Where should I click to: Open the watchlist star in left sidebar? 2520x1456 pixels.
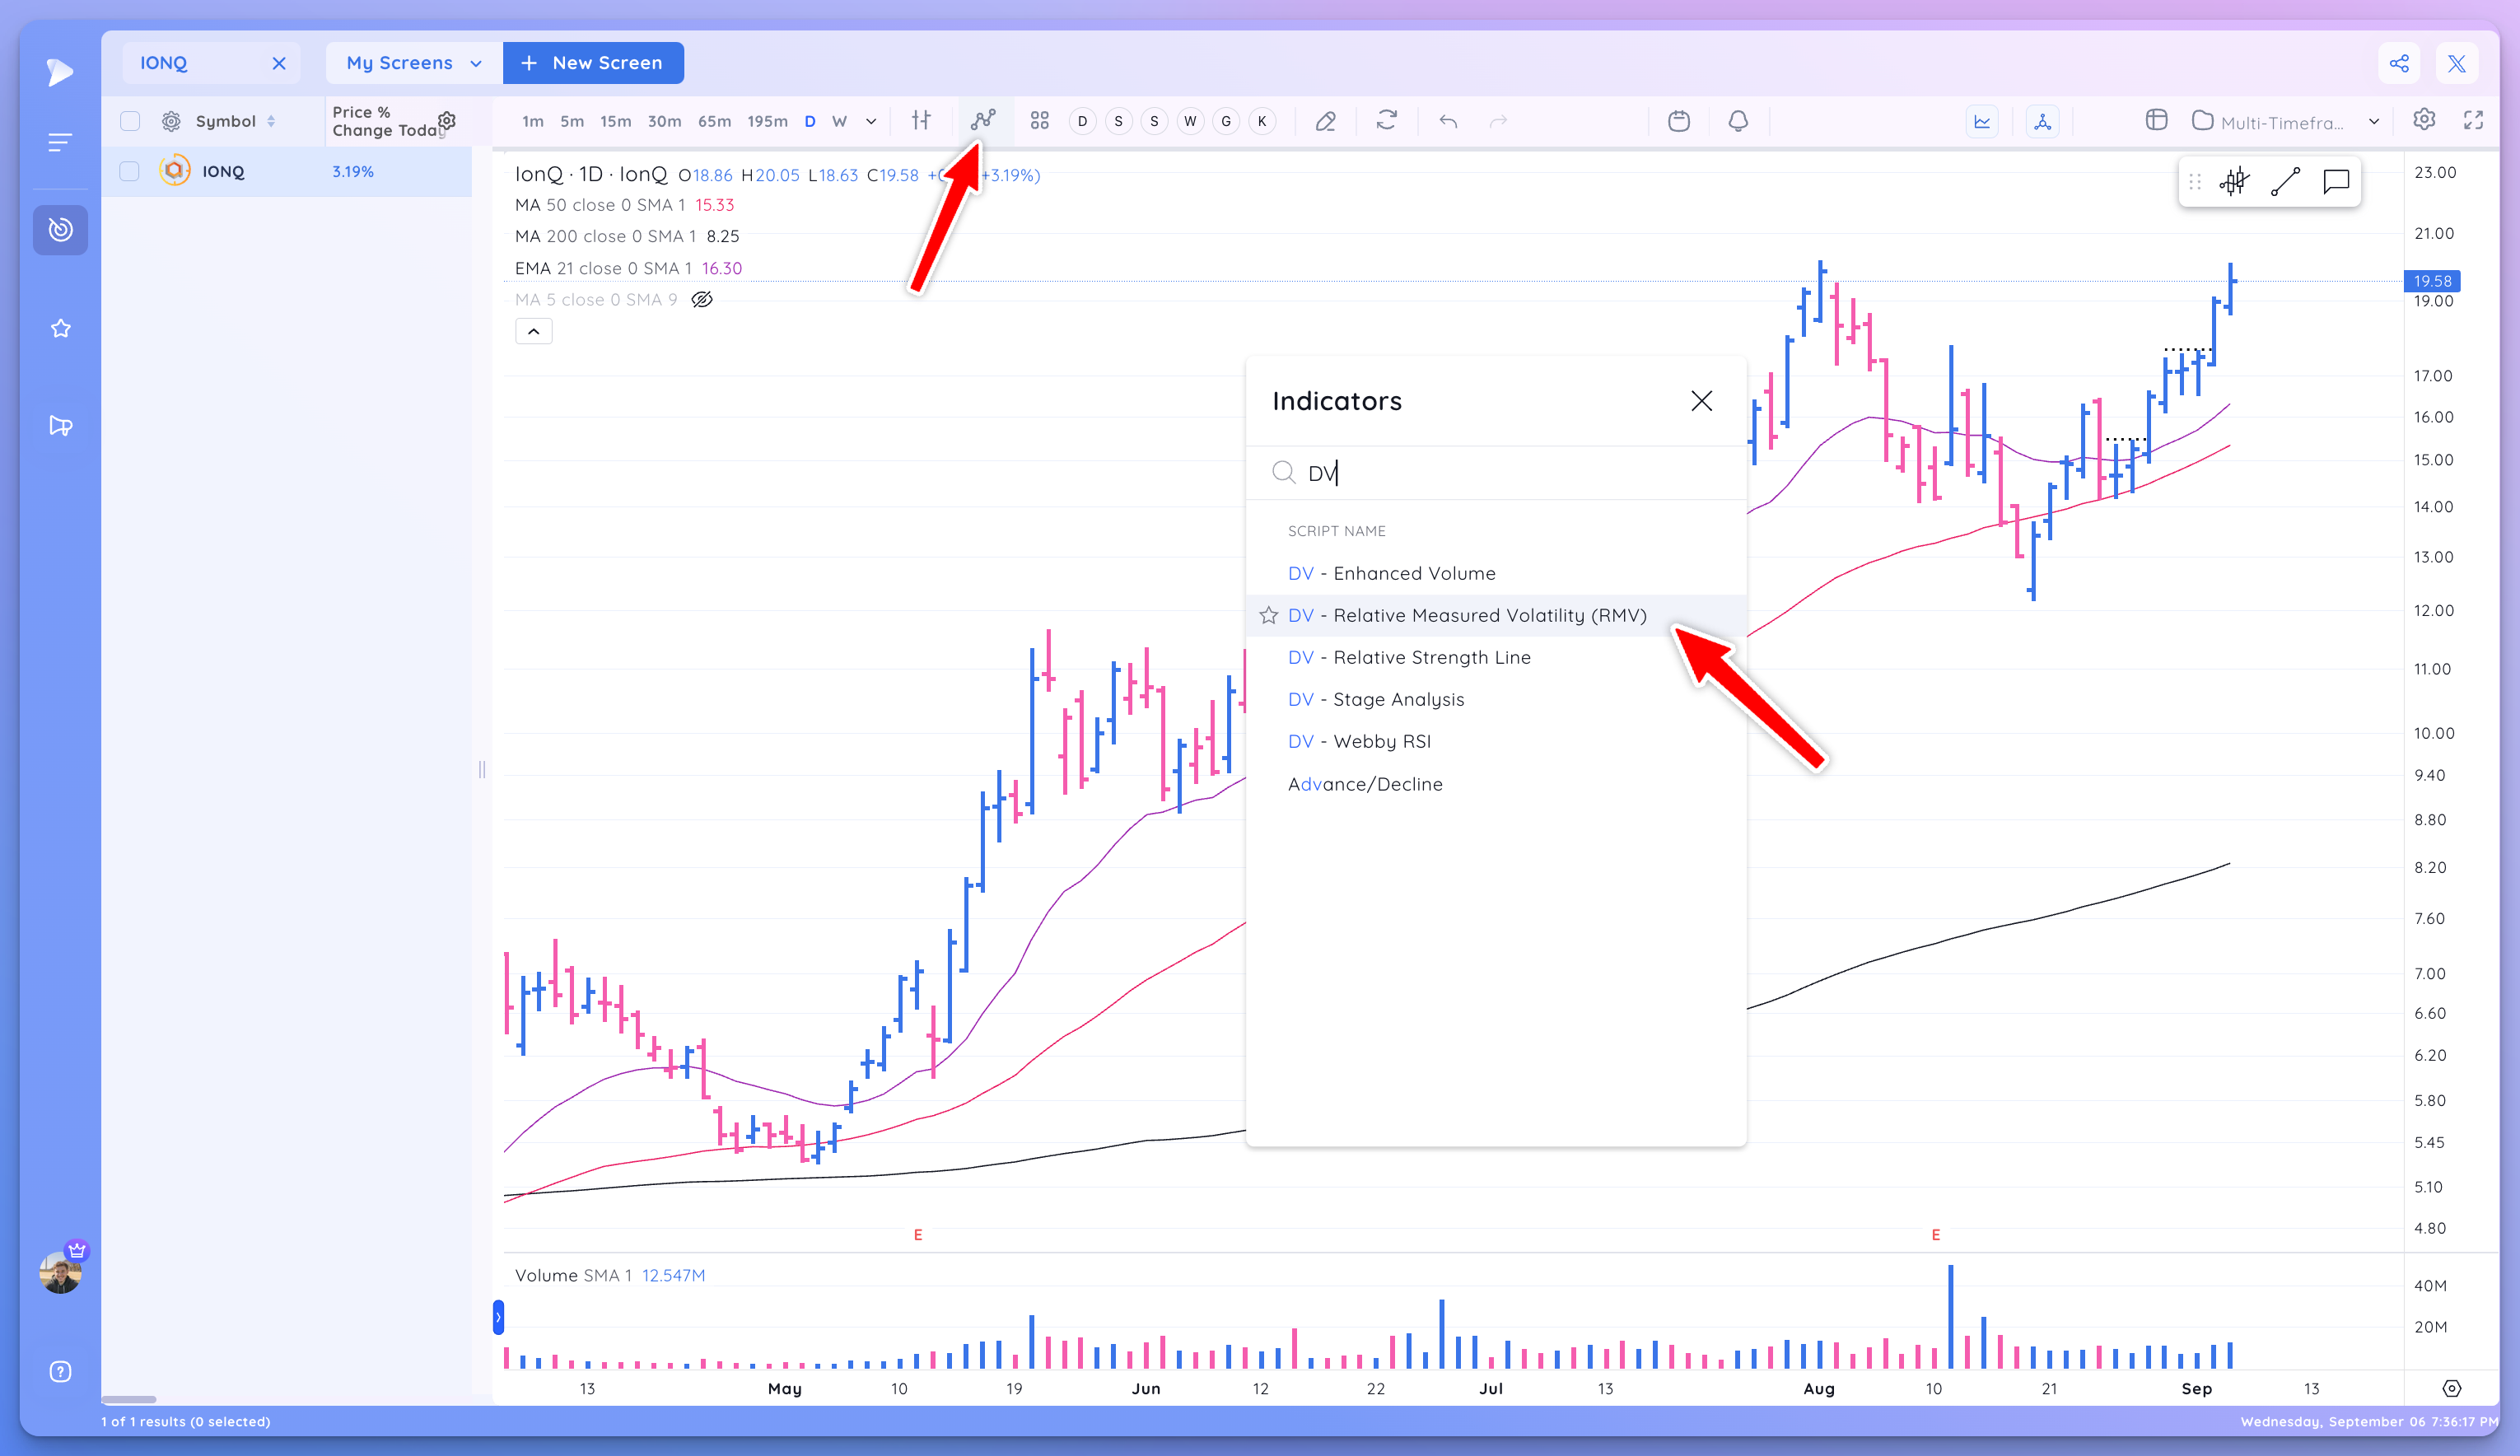[x=60, y=327]
